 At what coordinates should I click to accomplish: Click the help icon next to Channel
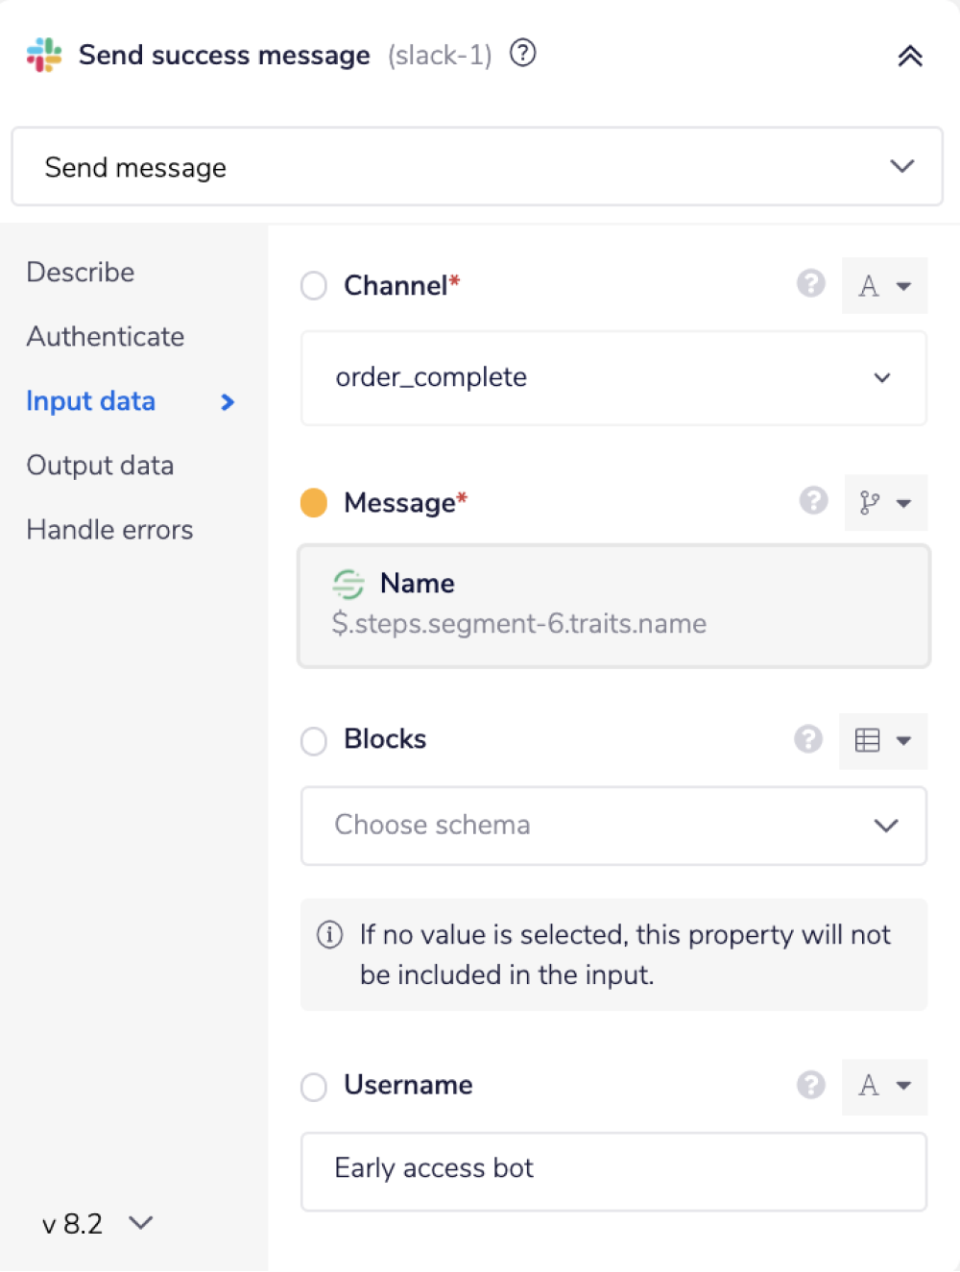click(x=811, y=285)
